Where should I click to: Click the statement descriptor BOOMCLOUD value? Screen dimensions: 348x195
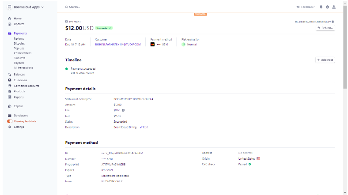point(133,99)
